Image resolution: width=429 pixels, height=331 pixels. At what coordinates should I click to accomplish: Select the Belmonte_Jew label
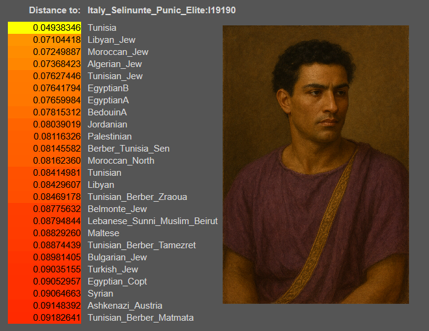tap(117, 209)
